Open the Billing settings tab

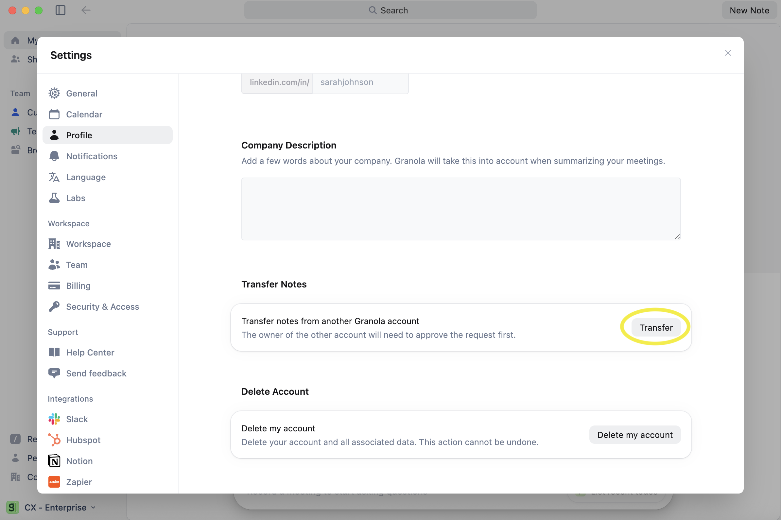(78, 286)
